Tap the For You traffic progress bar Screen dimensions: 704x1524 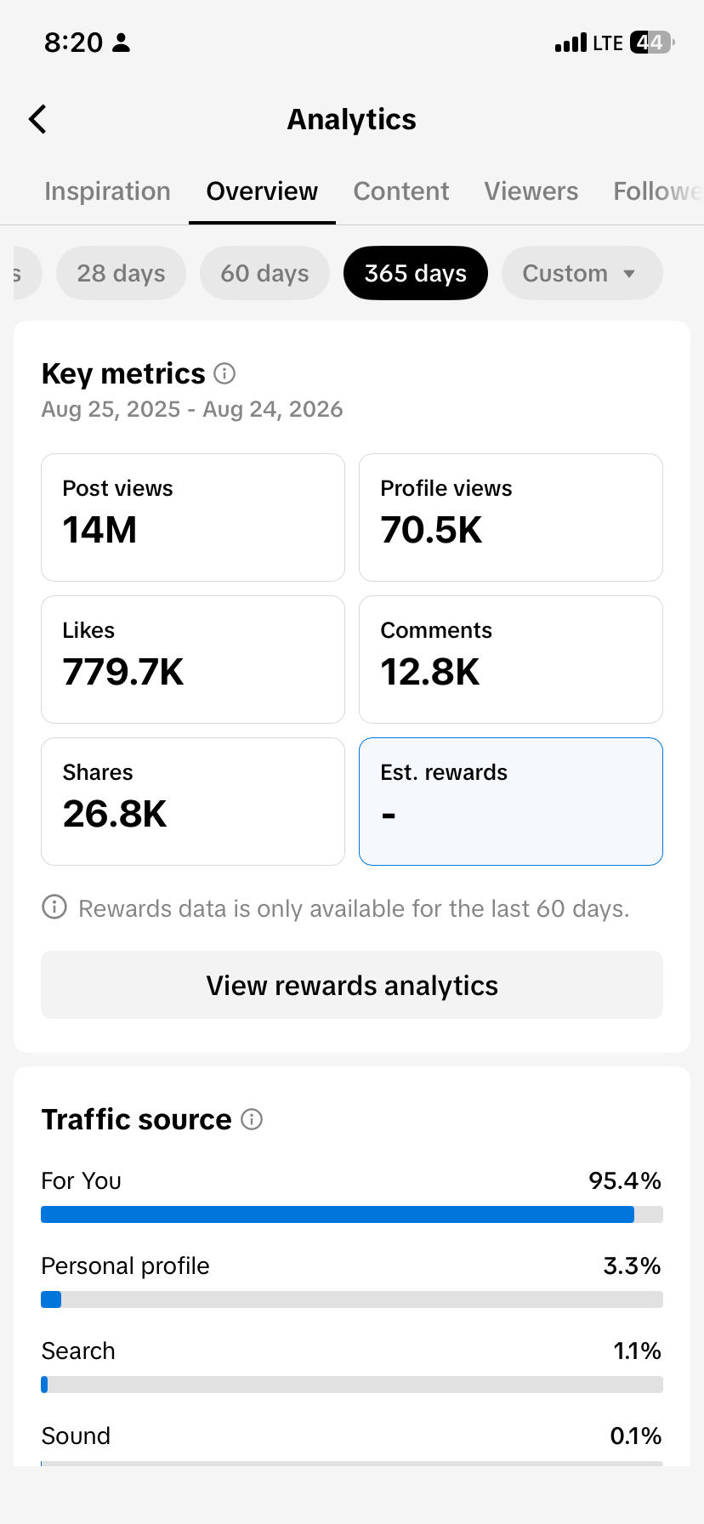(x=352, y=1214)
